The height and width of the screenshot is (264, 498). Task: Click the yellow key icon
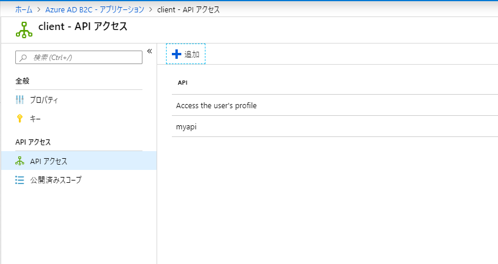pyautogui.click(x=19, y=119)
